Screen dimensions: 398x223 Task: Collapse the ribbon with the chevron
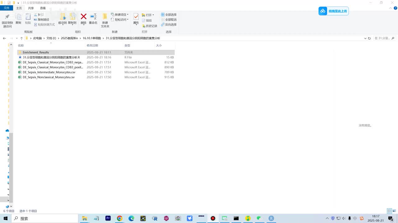(x=391, y=8)
